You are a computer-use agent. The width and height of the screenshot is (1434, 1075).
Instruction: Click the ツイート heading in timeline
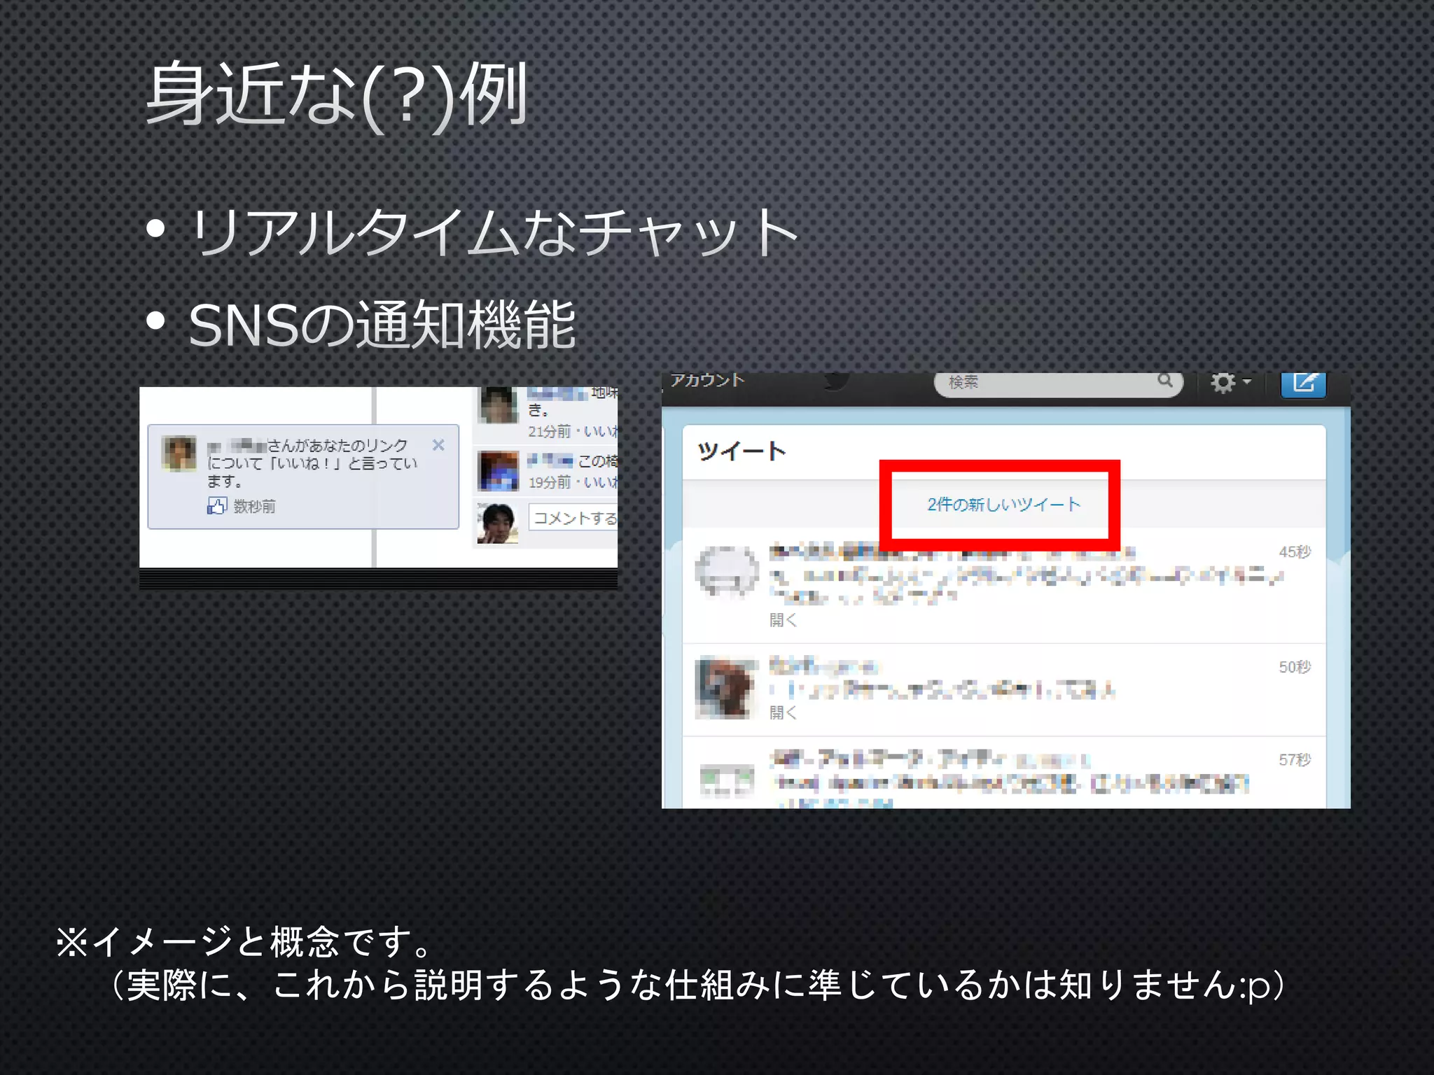742,451
